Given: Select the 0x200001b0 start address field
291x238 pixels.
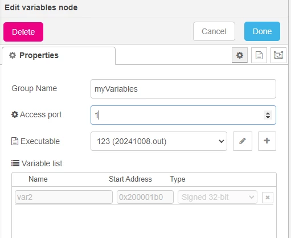Looking at the screenshot, I should point(145,197).
